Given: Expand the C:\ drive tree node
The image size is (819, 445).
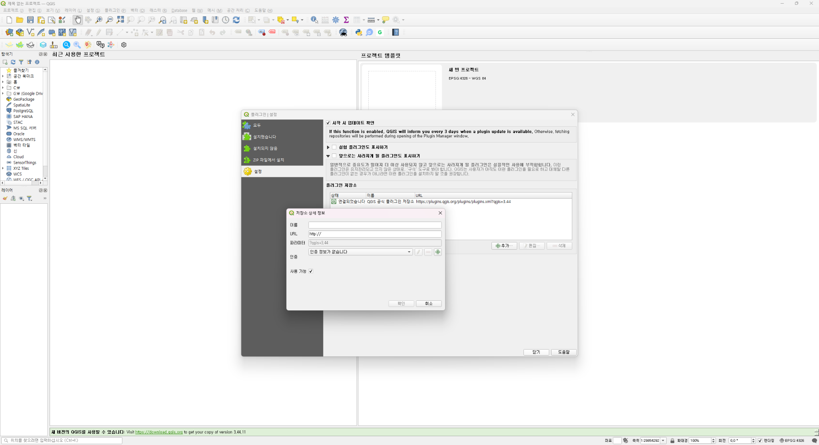Looking at the screenshot, I should [3, 87].
